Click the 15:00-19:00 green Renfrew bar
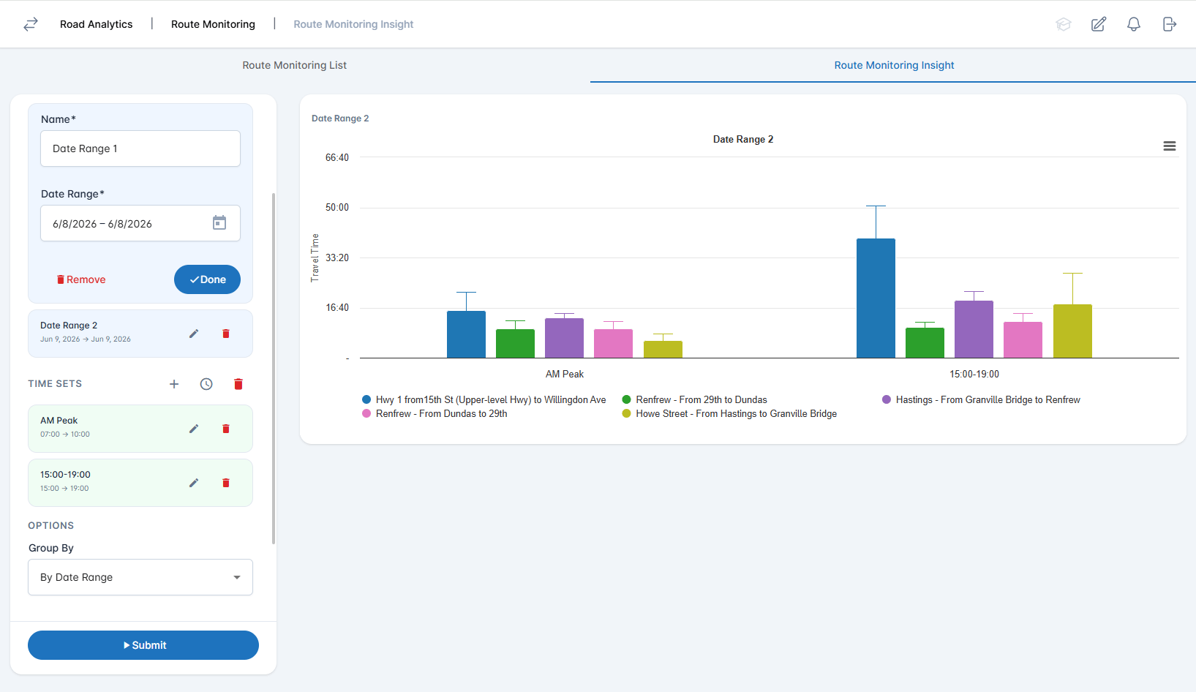 click(x=925, y=343)
